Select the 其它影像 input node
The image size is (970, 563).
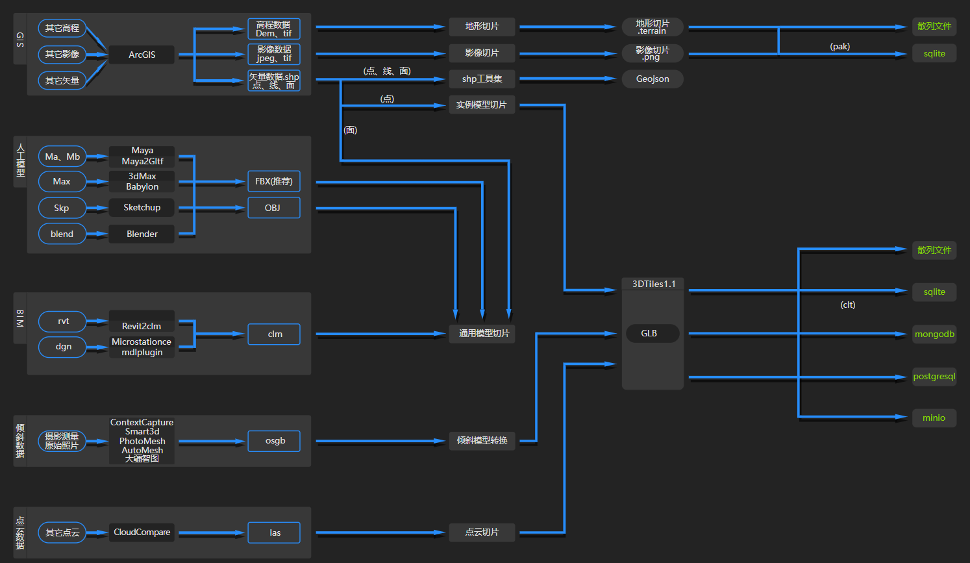pyautogui.click(x=62, y=54)
